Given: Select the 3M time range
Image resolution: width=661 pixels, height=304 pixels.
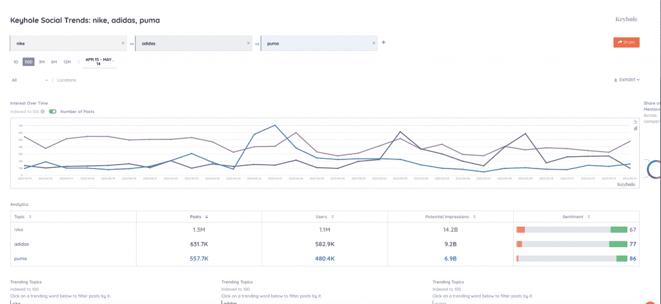Looking at the screenshot, I should (42, 62).
